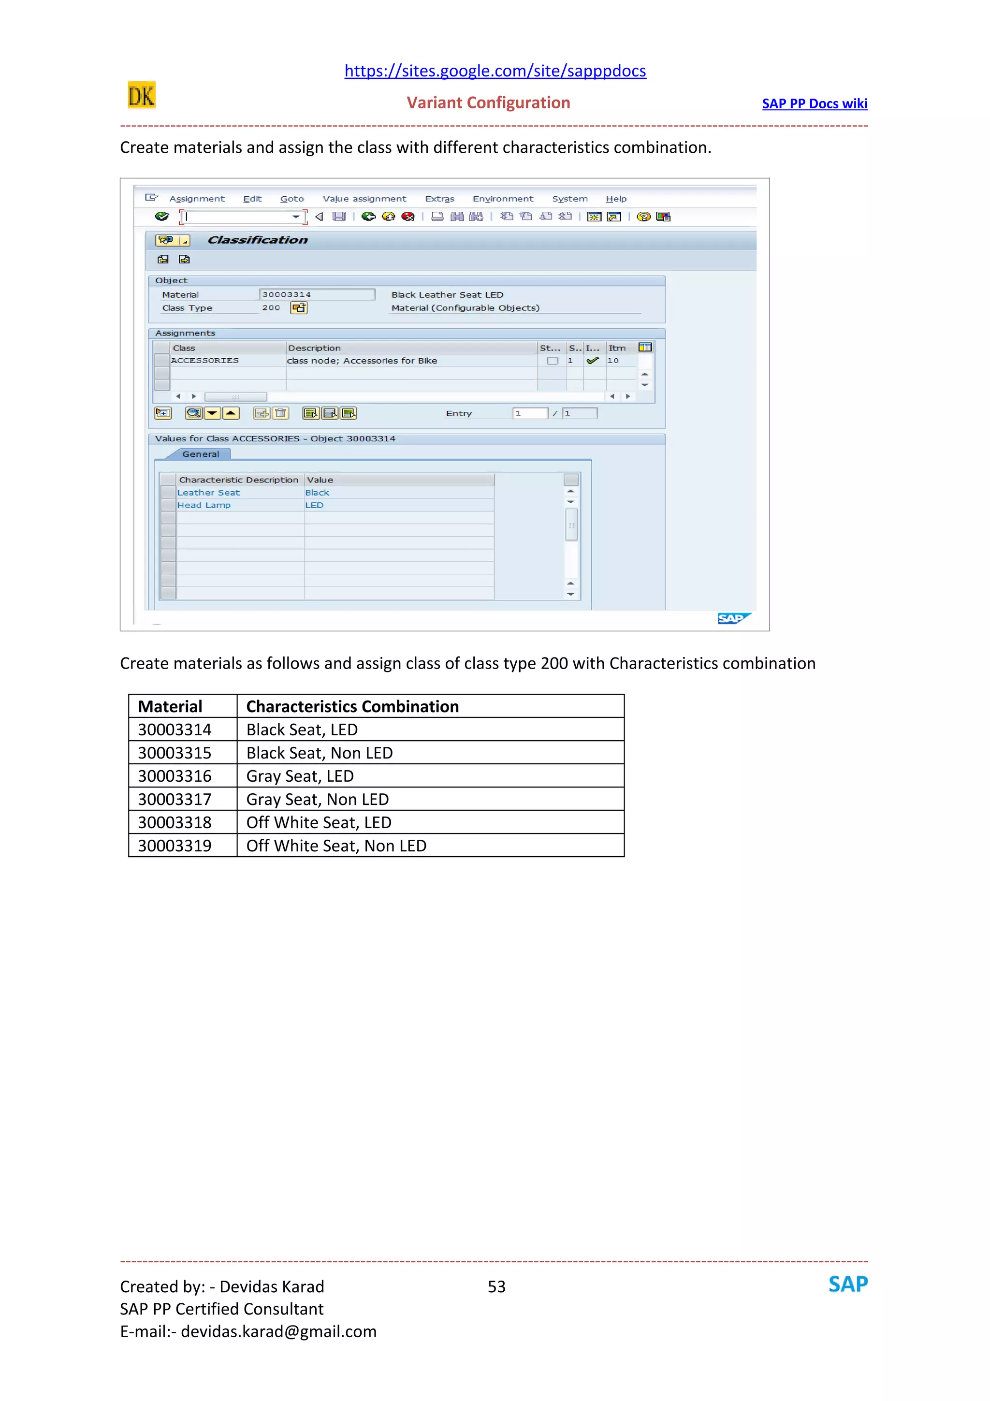Click the Last Page icon
Screen dimensions: 990x1401
pos(566,217)
